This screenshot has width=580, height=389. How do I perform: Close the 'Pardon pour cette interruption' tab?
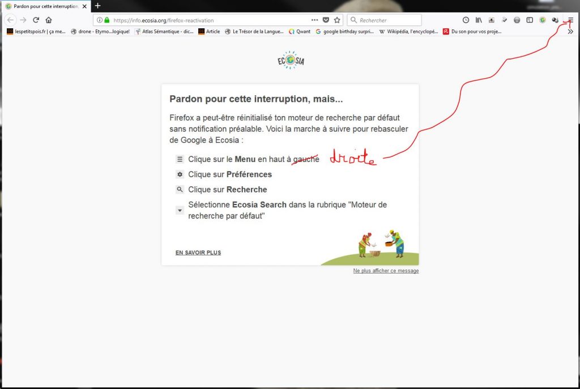(84, 6)
